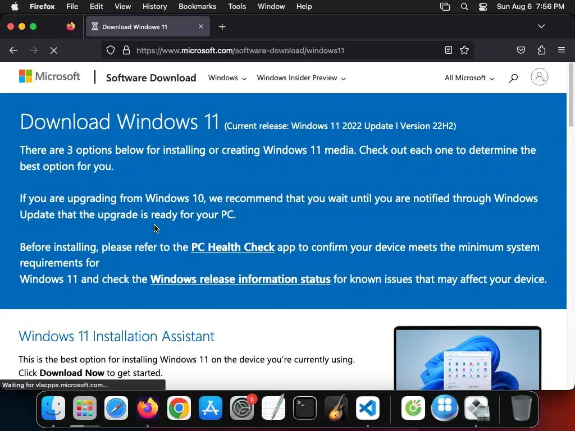Click the site padlock icon

(x=126, y=50)
